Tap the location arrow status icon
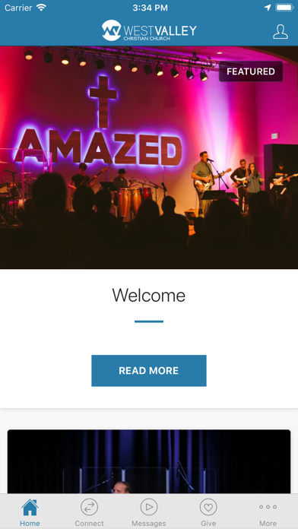298x529 pixels. (x=268, y=8)
